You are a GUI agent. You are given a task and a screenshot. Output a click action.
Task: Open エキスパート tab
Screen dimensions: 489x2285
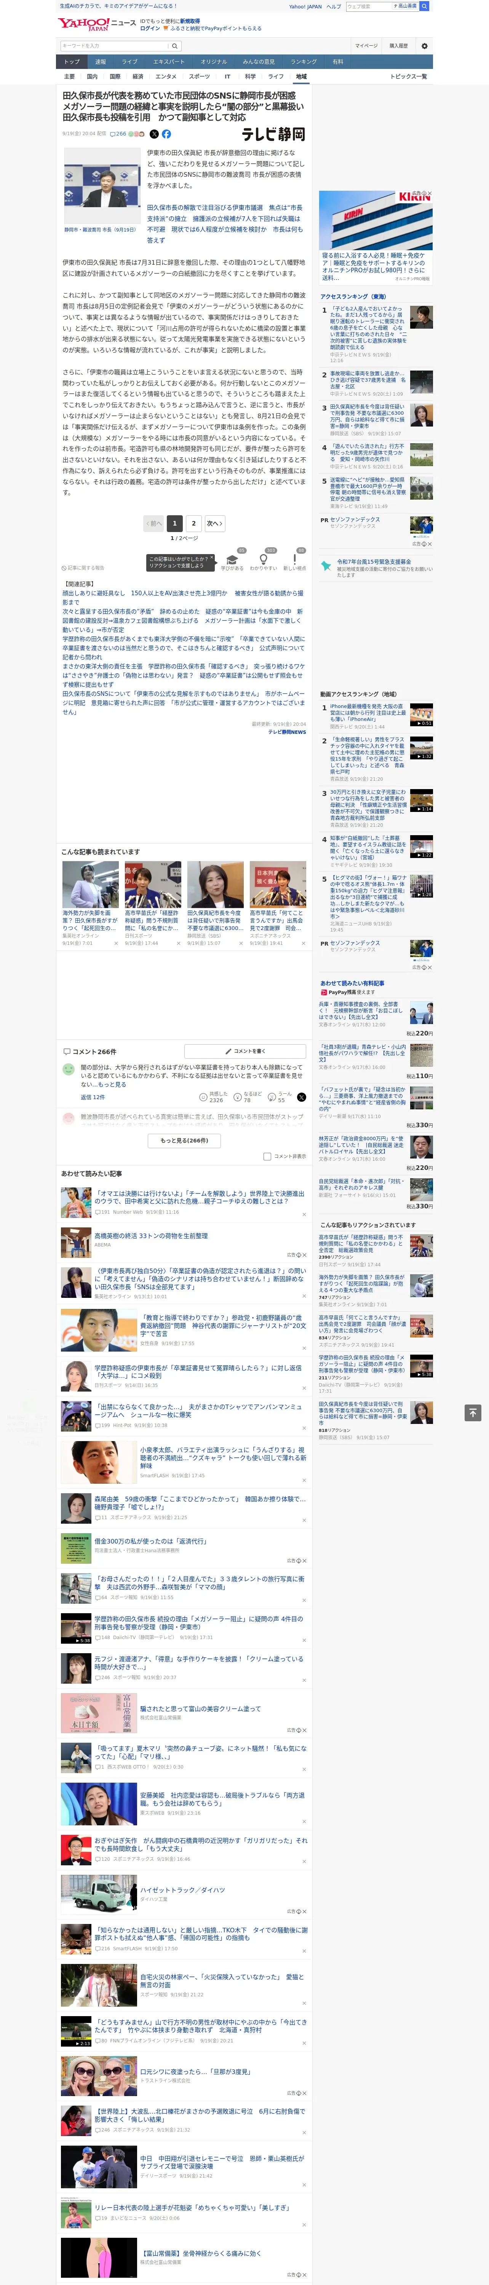[x=169, y=62]
